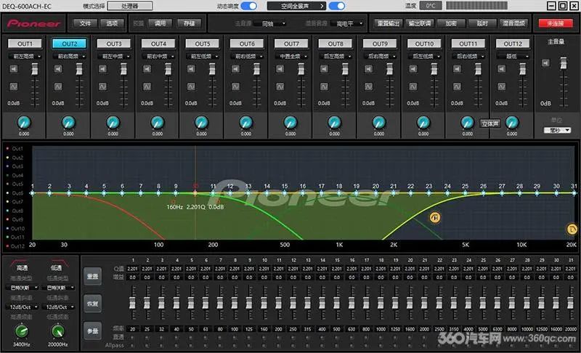This screenshot has height=353, width=581.
Task: Click the master volume 主音量 fader handle
Action: pos(564,62)
